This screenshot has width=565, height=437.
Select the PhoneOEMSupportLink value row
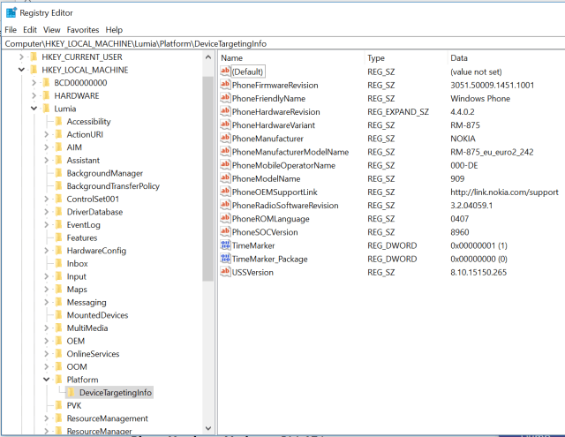(x=275, y=192)
